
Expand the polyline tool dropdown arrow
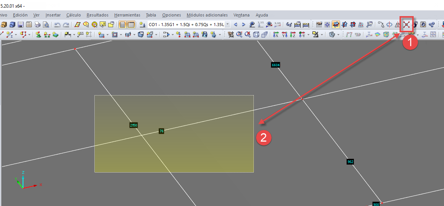point(30,35)
